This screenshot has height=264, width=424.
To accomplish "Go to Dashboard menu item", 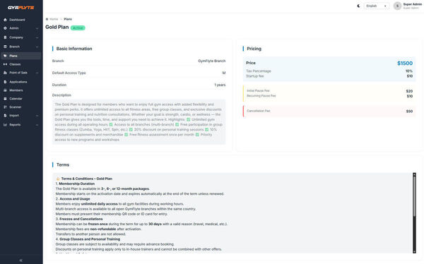I will 20,20.
